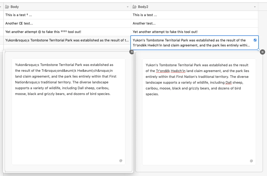
Task: Click Body cell starting 'Yukon&rsquo;s Tombstone'
Action: [67, 40]
